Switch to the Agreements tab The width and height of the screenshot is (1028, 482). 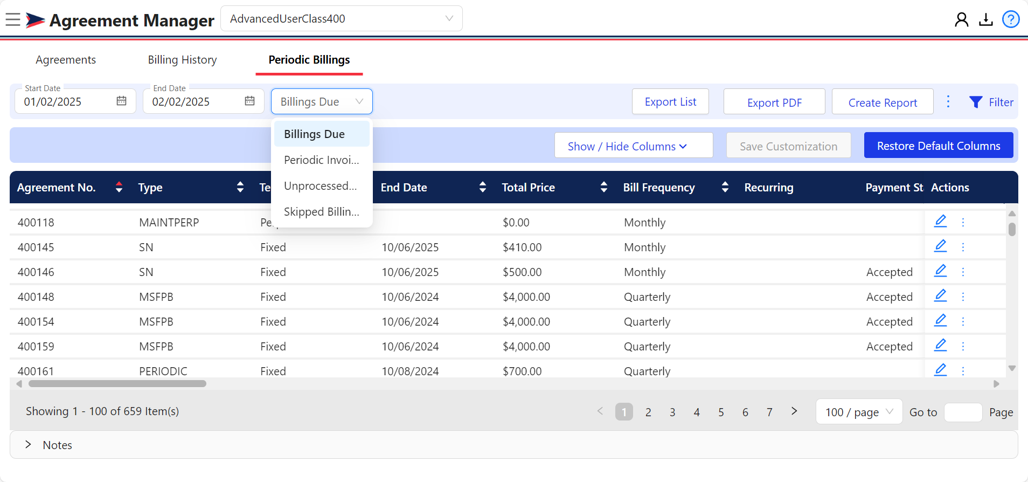(66, 60)
